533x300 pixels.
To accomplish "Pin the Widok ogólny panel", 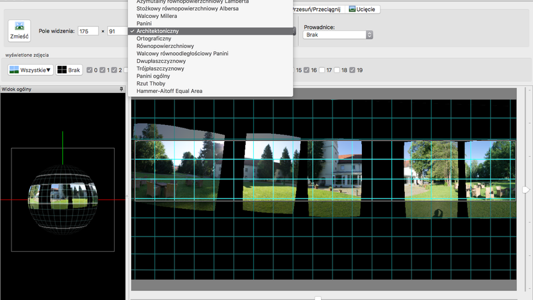I will pyautogui.click(x=121, y=89).
